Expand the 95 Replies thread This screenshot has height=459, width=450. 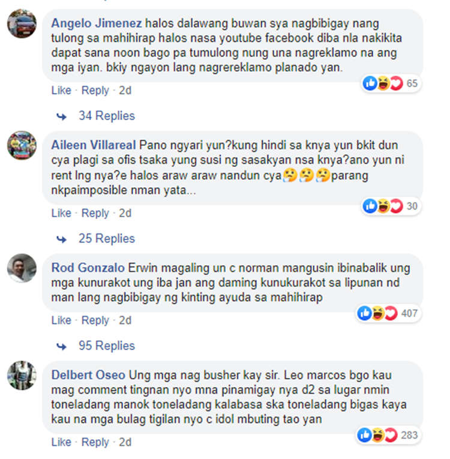point(107,346)
